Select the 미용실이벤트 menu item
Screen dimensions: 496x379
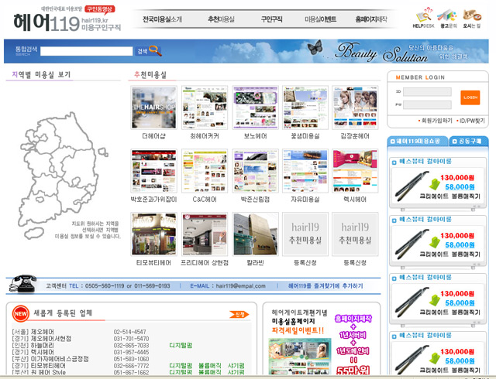(x=320, y=19)
